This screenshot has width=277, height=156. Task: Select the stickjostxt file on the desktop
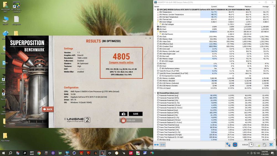pos(16,21)
